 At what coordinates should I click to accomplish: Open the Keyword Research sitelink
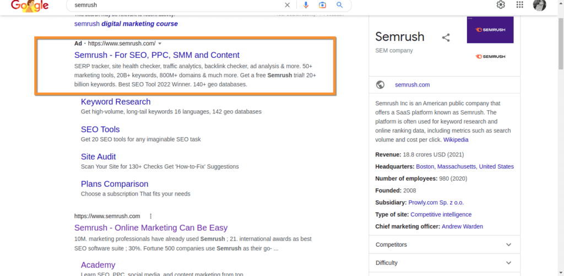coord(116,102)
